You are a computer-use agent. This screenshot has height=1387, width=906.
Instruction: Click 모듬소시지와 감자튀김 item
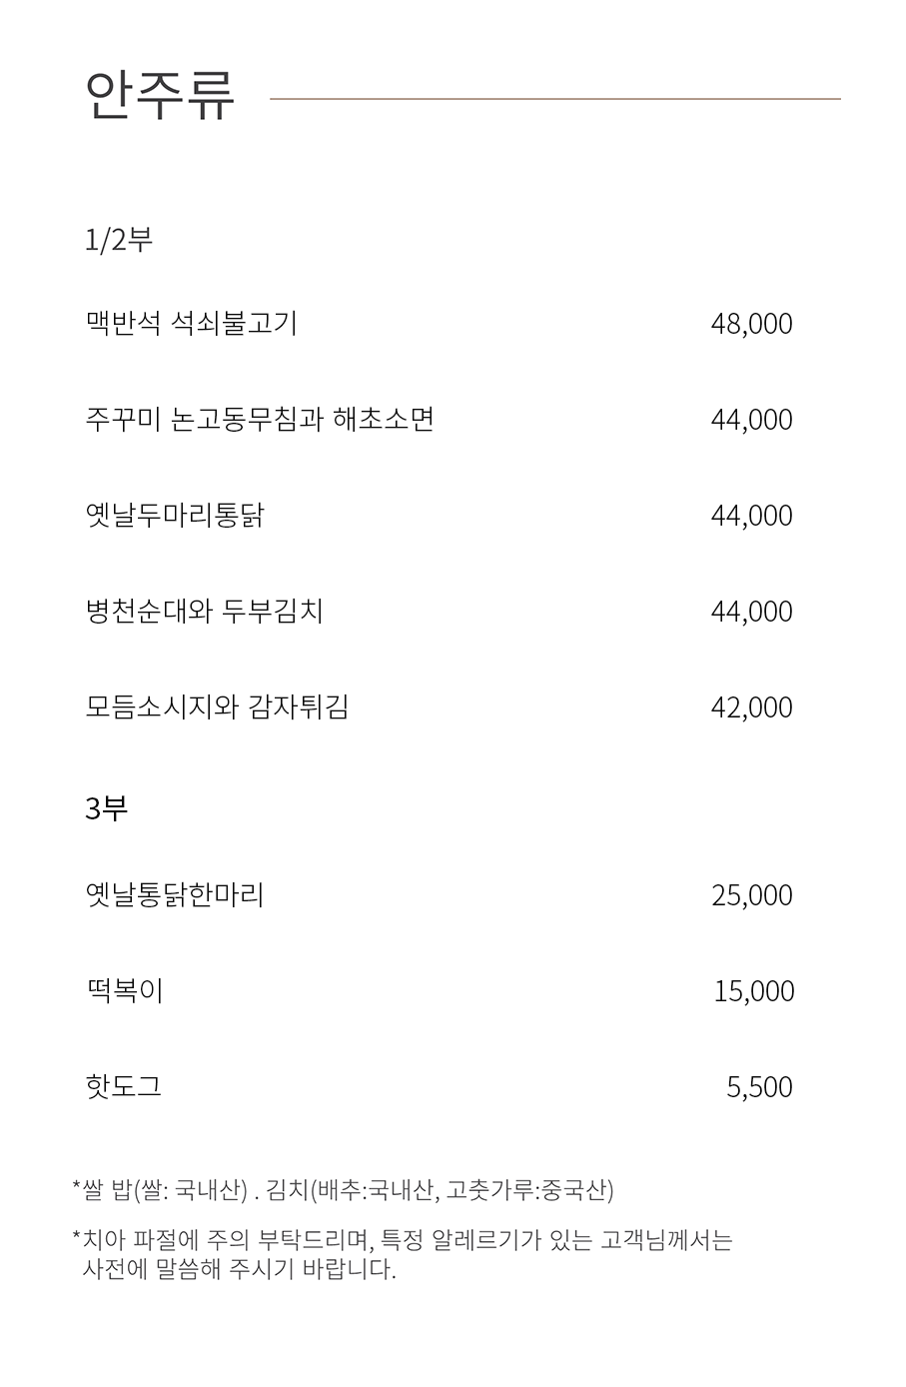click(217, 706)
